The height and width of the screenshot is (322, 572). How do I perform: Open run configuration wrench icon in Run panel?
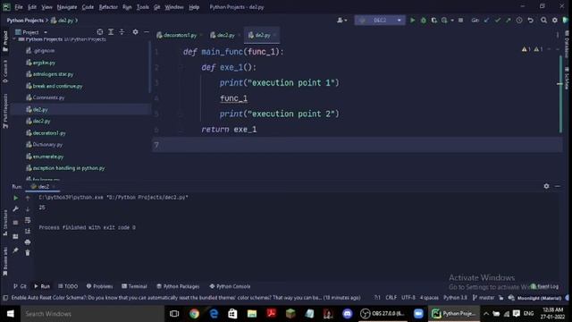tap(16, 208)
